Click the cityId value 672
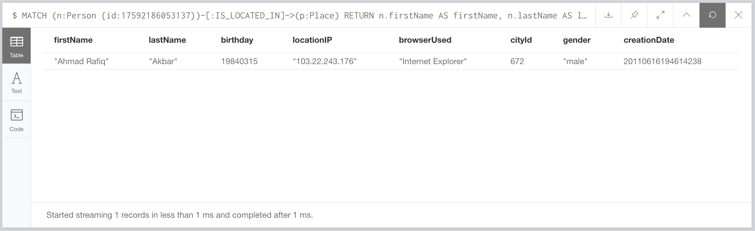Screen dimensions: 755x231 pos(517,62)
